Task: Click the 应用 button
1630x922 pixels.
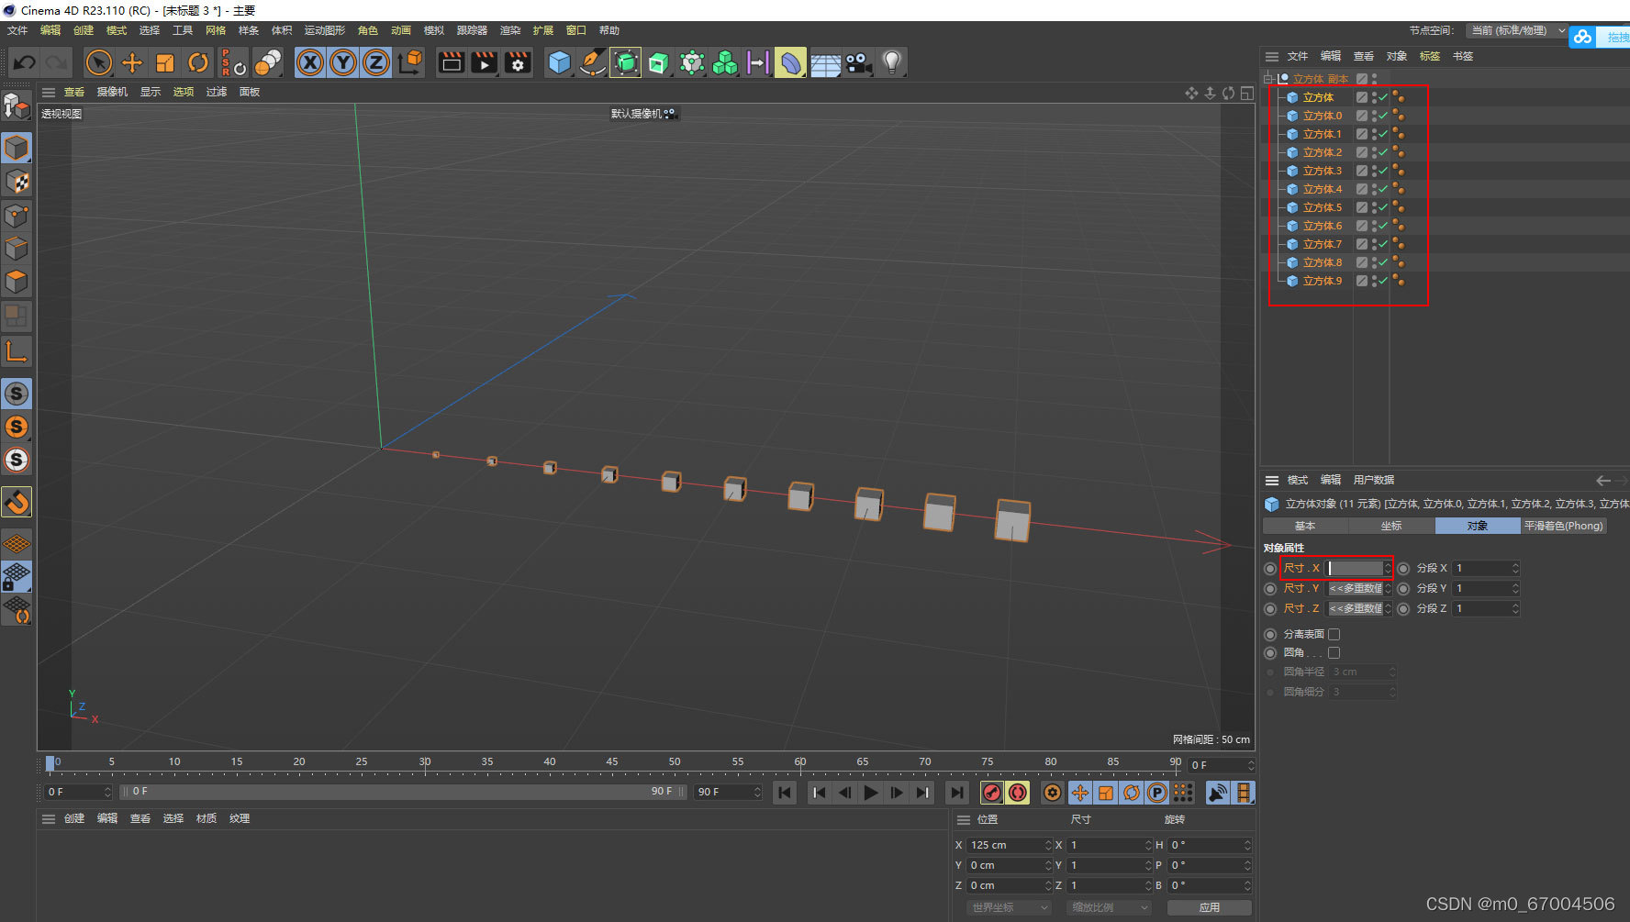Action: (1210, 907)
